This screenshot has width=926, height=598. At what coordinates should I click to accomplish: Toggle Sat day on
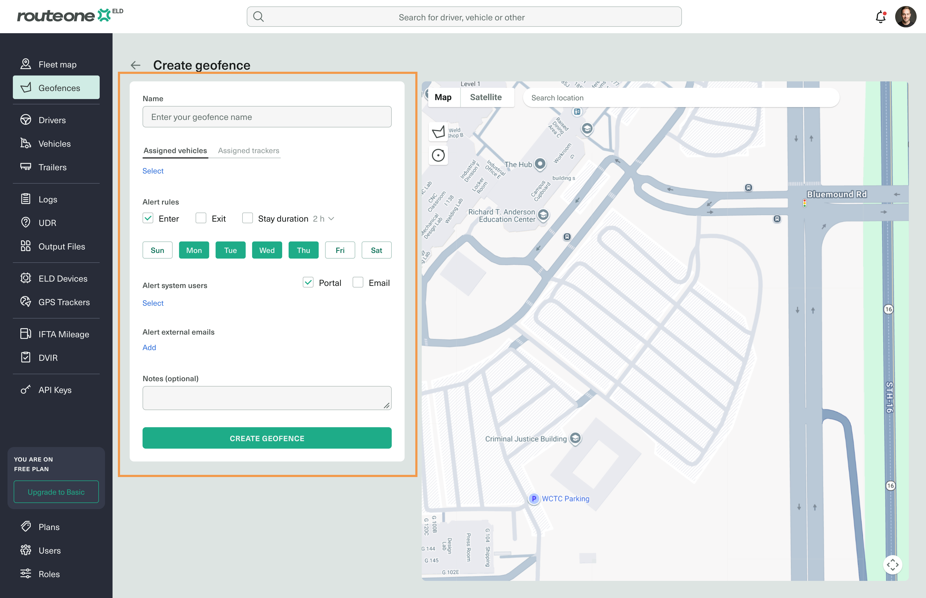click(x=376, y=250)
